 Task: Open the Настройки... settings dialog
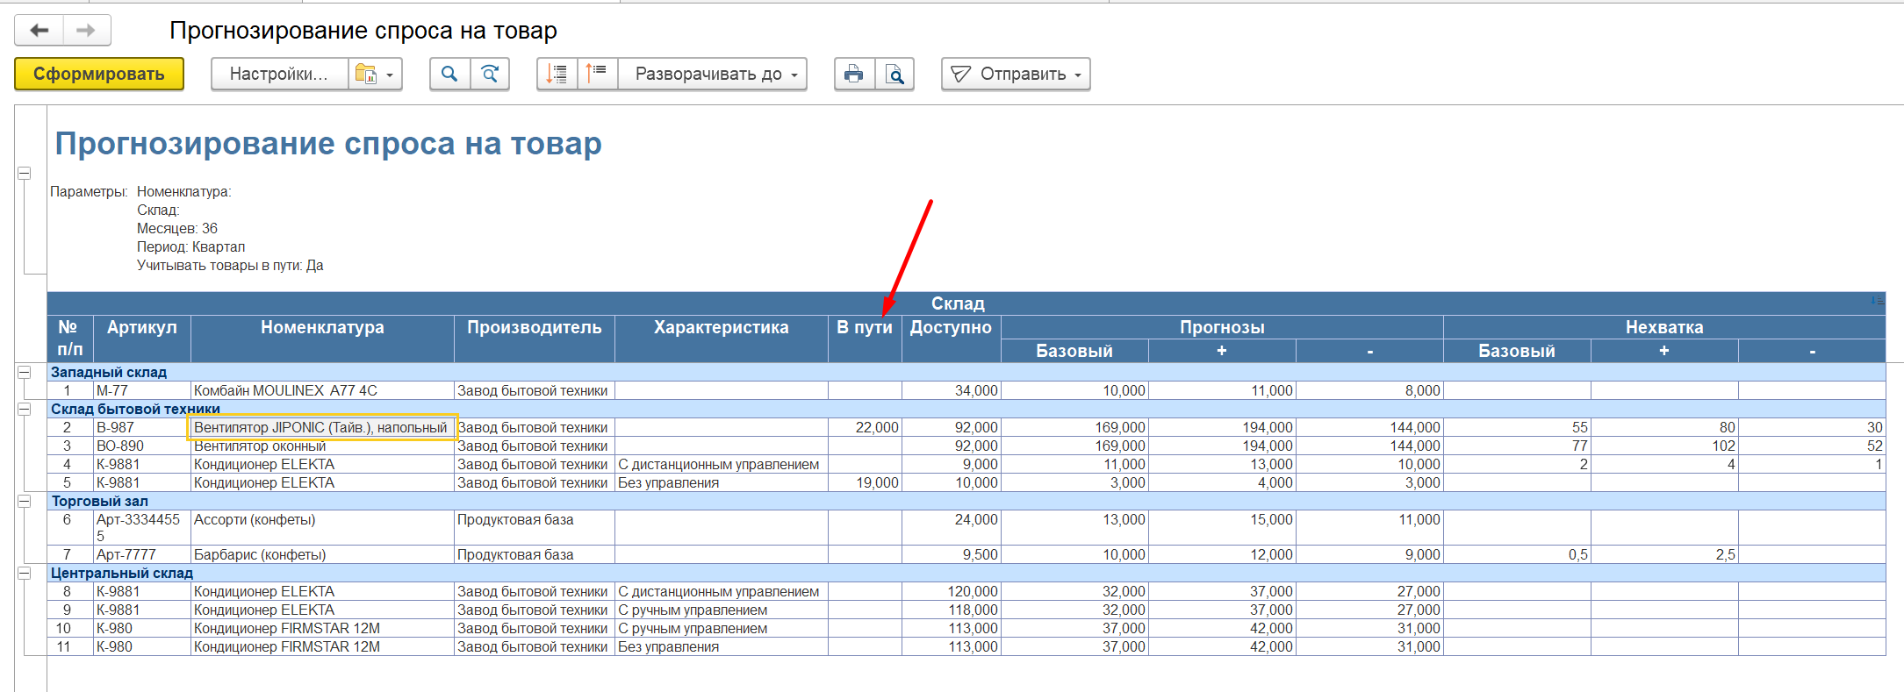click(x=279, y=75)
